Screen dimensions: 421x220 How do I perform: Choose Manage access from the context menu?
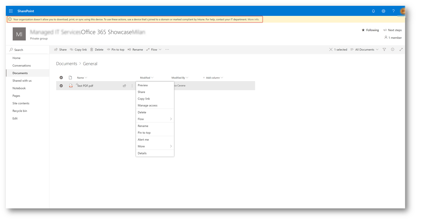coord(155,105)
